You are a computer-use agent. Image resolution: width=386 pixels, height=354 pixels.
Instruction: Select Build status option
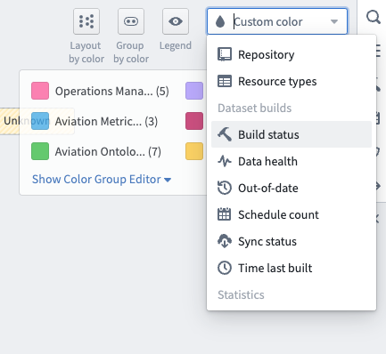pyautogui.click(x=292, y=134)
